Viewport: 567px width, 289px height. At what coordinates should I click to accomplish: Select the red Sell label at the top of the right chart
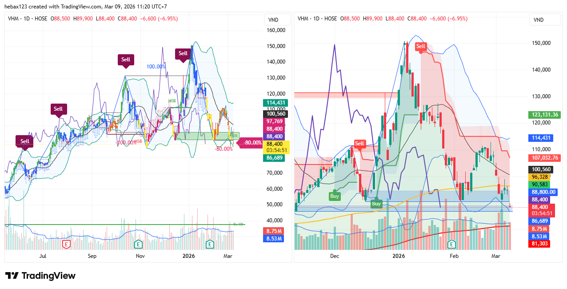pos(421,46)
